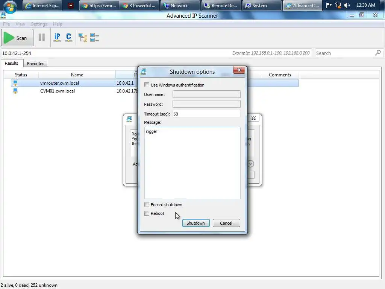Click the computer icon for CVM01.cvm.local

tap(15, 91)
